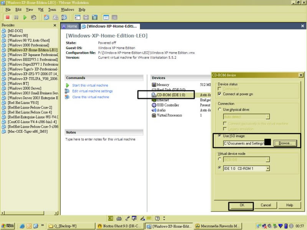Click the Reset toolbar icon

point(33,17)
